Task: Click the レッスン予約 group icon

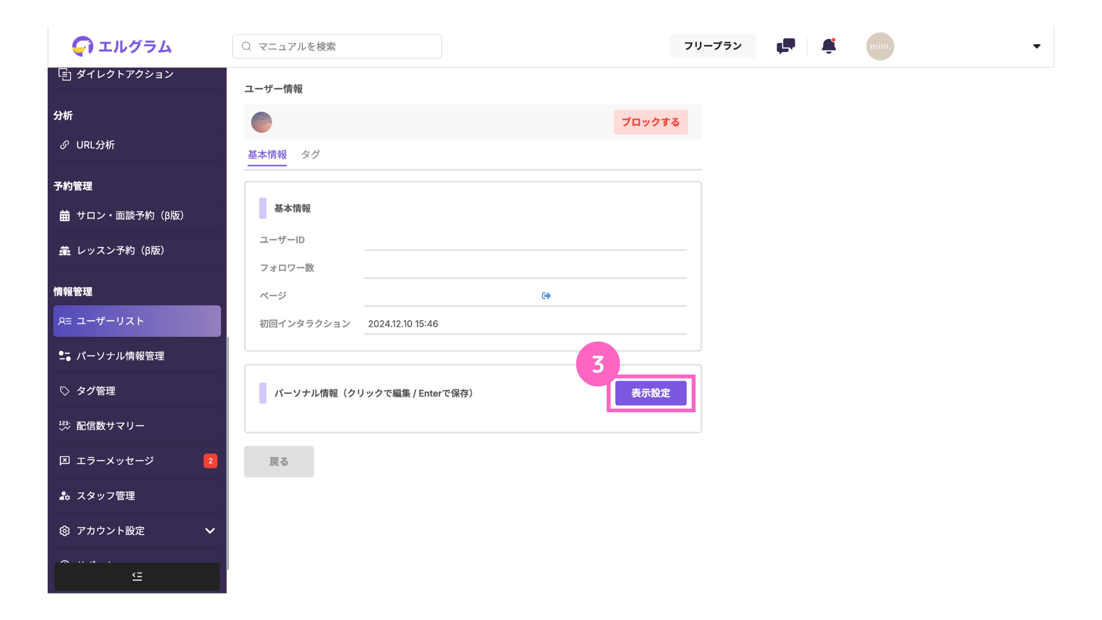Action: coord(65,251)
